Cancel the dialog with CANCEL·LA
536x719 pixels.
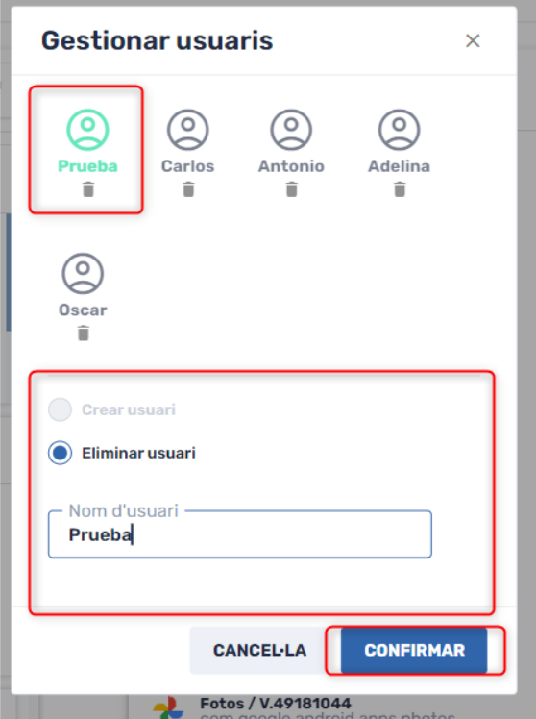(259, 650)
